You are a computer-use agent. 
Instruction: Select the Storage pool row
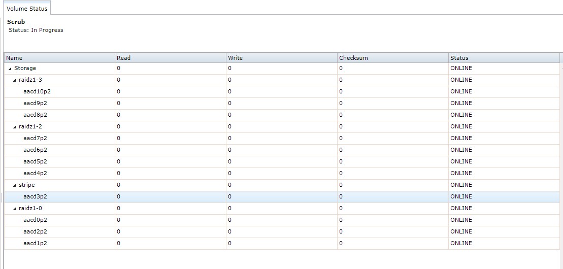[x=25, y=69]
